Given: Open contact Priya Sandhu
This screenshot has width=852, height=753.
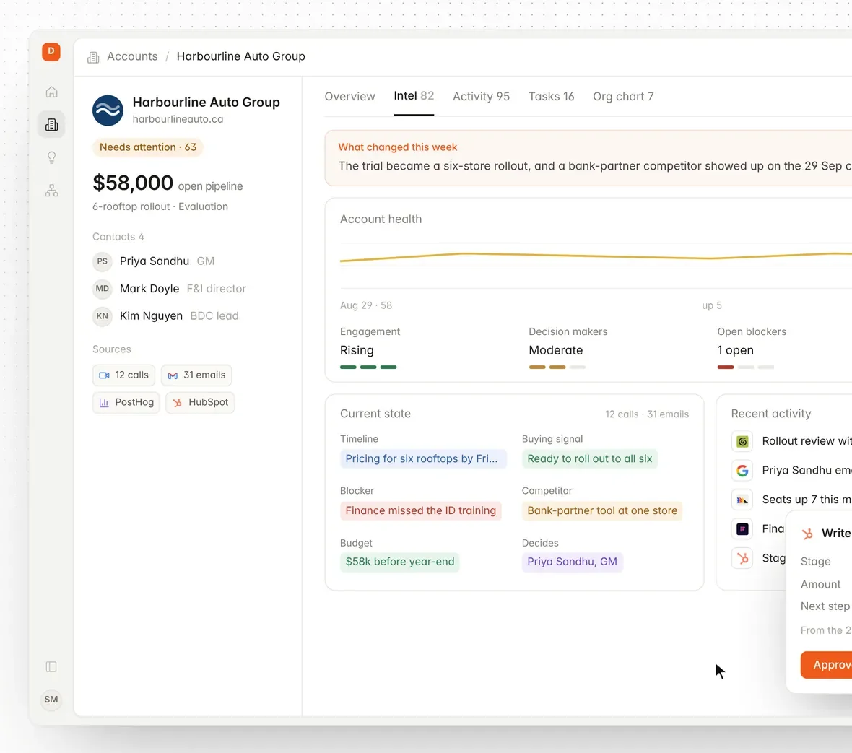Looking at the screenshot, I should pos(155,261).
